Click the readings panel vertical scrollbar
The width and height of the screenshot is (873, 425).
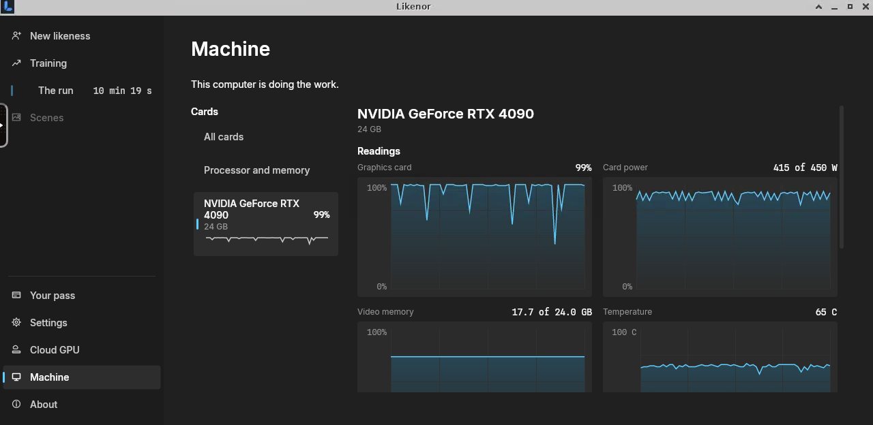(842, 177)
